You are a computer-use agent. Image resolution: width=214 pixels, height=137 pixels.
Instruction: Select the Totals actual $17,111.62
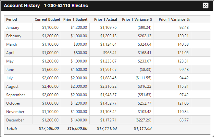tap(107, 129)
